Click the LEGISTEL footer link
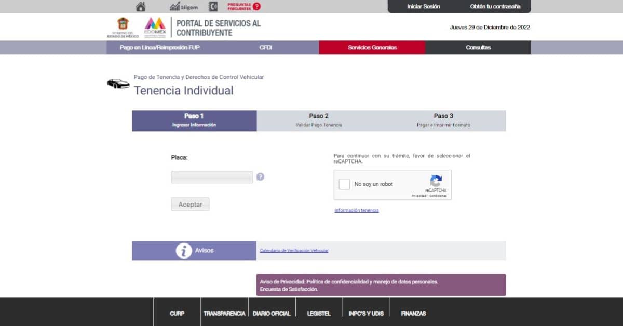The height and width of the screenshot is (326, 623). point(319,314)
